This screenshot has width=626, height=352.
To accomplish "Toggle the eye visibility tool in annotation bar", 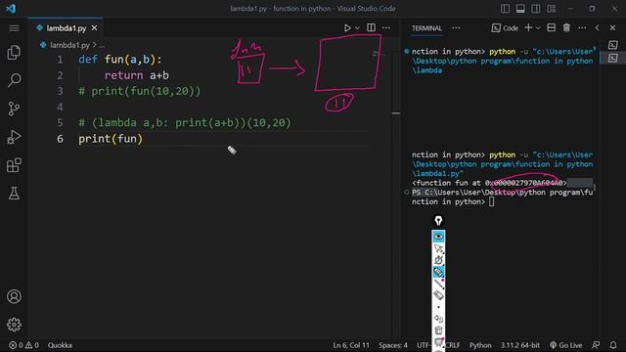I will tap(438, 237).
